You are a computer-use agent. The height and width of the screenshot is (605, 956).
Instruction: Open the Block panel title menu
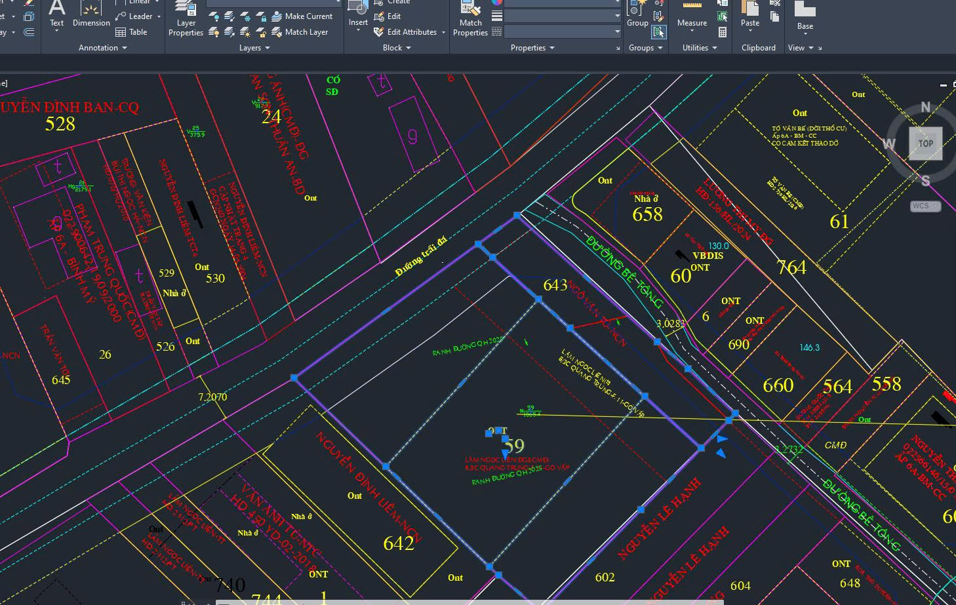pos(397,48)
